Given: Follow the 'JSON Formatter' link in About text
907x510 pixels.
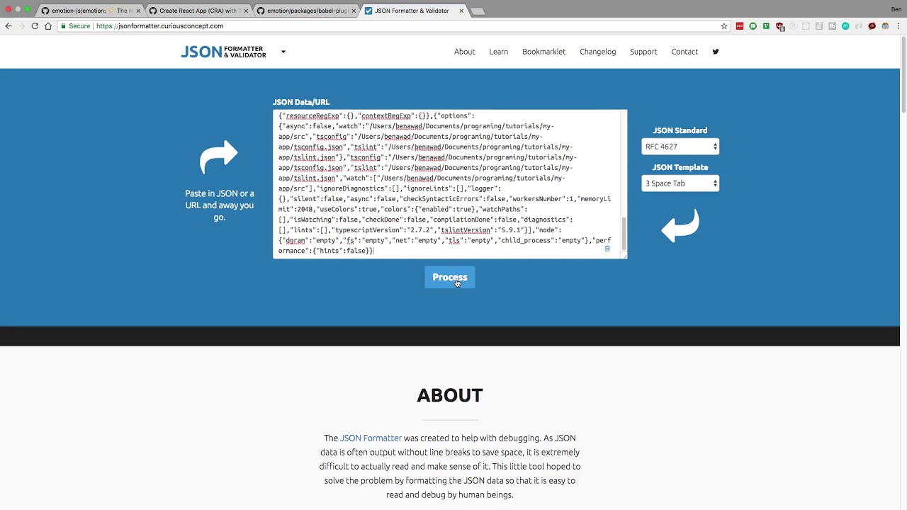Looking at the screenshot, I should pos(371,438).
